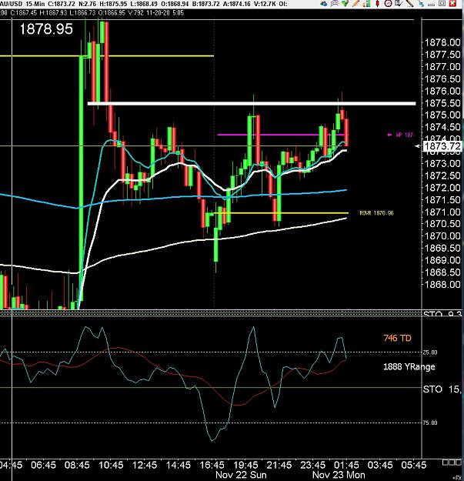Click the blue-and-red people icon in the chart toolbar
This screenshot has height=481, width=464.
(x=323, y=4)
